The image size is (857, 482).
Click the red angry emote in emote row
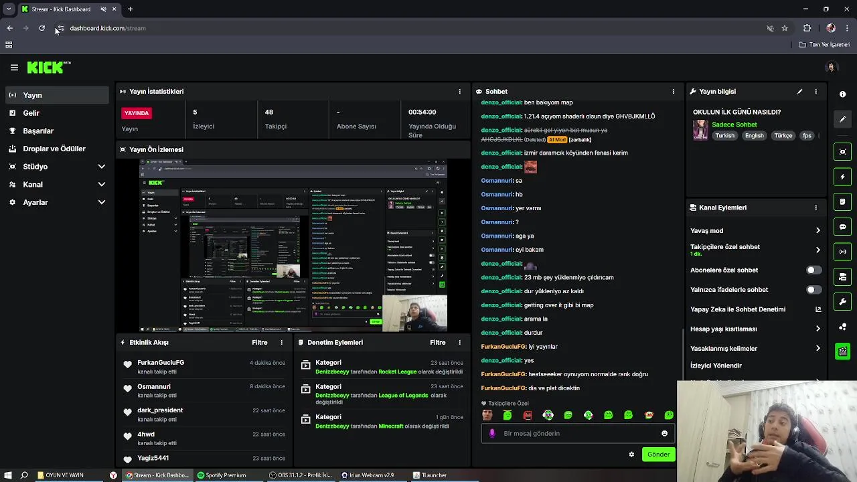pos(528,415)
